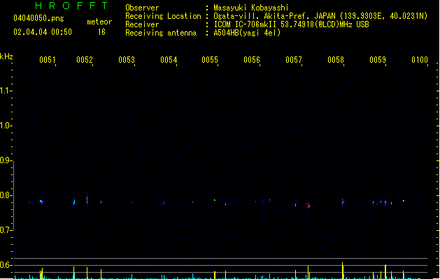
Task: Click the 0.7 kHz axis label
Action: (x=5, y=230)
